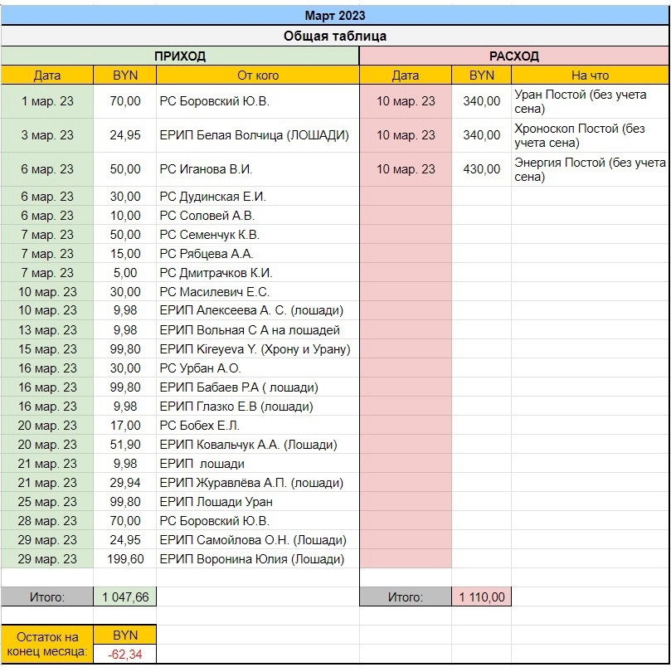Select the "Общая таблица" heading cell
The width and height of the screenshot is (671, 672).
(335, 36)
